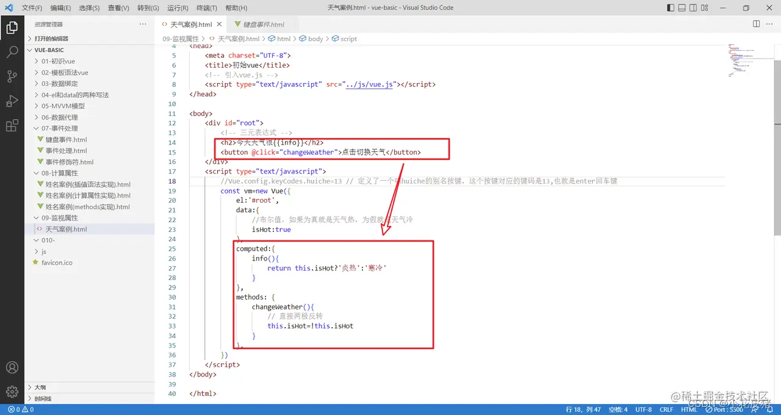Screen dimensions: 781x415
Task: Open the Accounts menu icon
Action: 12,367
